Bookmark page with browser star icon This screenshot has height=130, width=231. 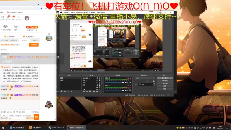pos(41,8)
